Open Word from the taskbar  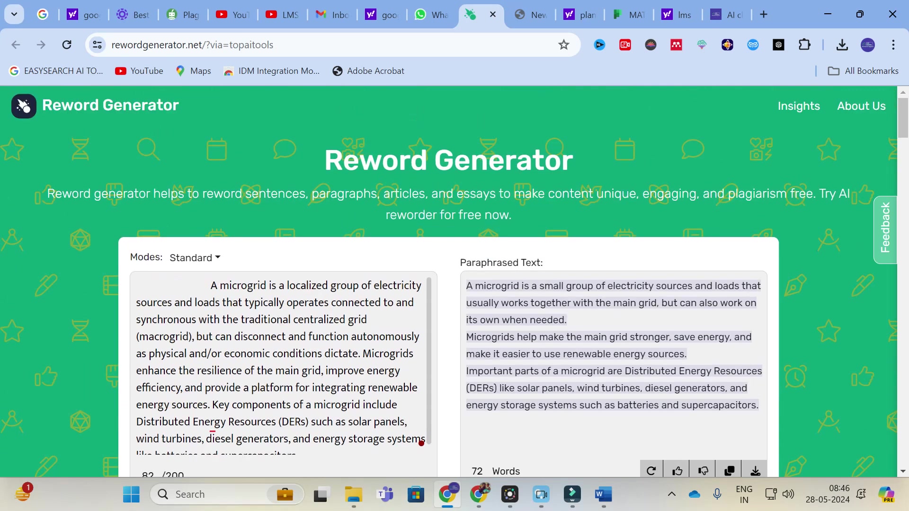604,494
